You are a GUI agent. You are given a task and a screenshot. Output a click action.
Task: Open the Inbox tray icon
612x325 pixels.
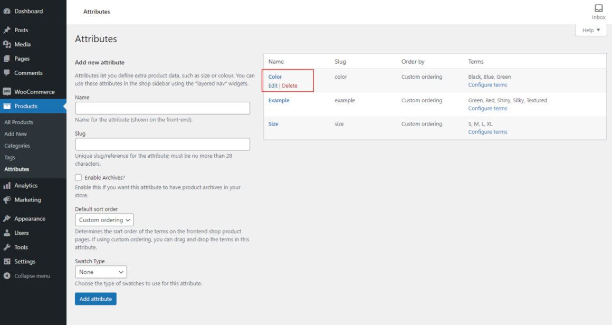(598, 8)
